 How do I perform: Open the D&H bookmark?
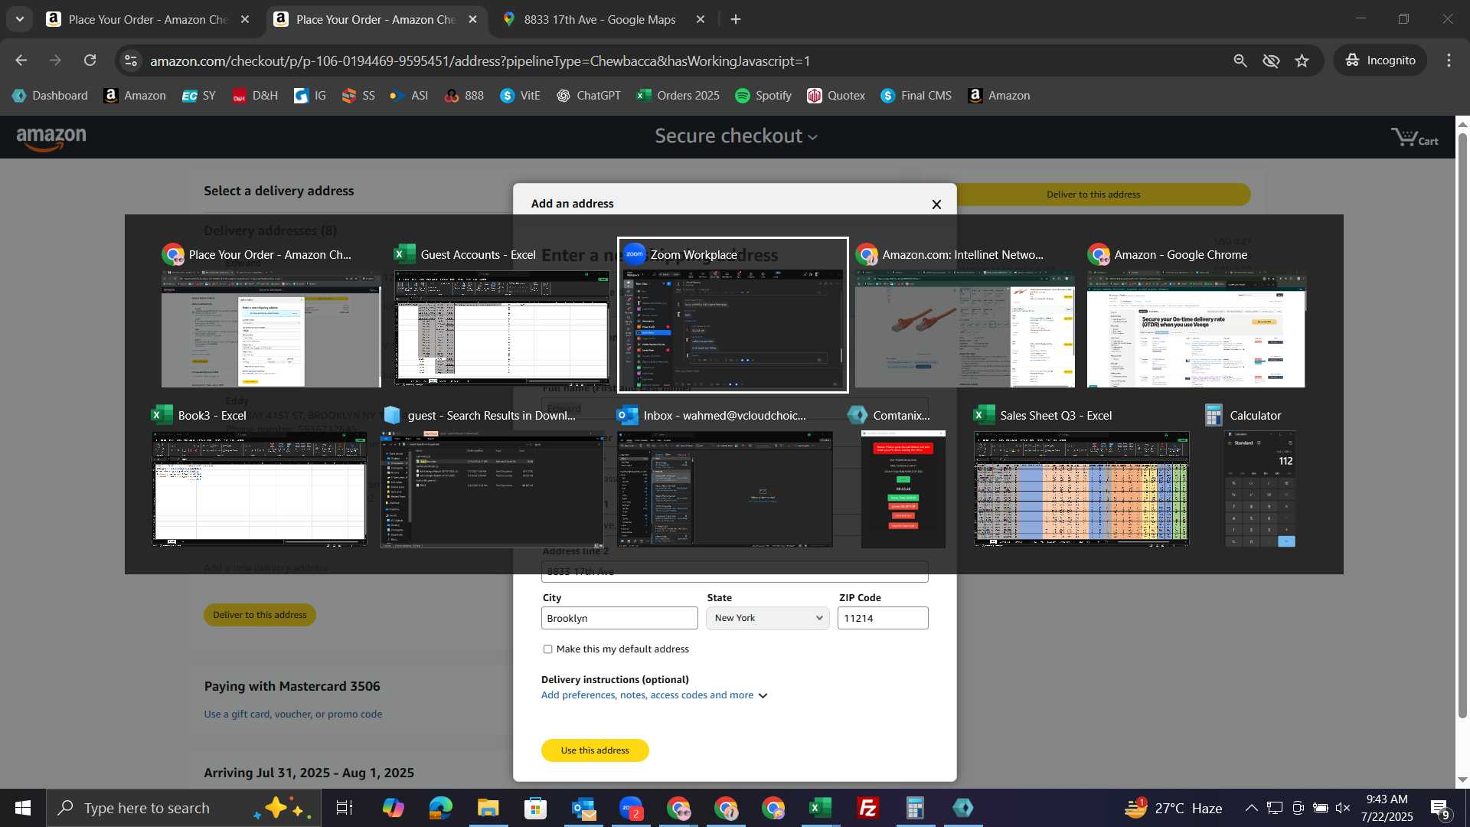[x=255, y=96]
